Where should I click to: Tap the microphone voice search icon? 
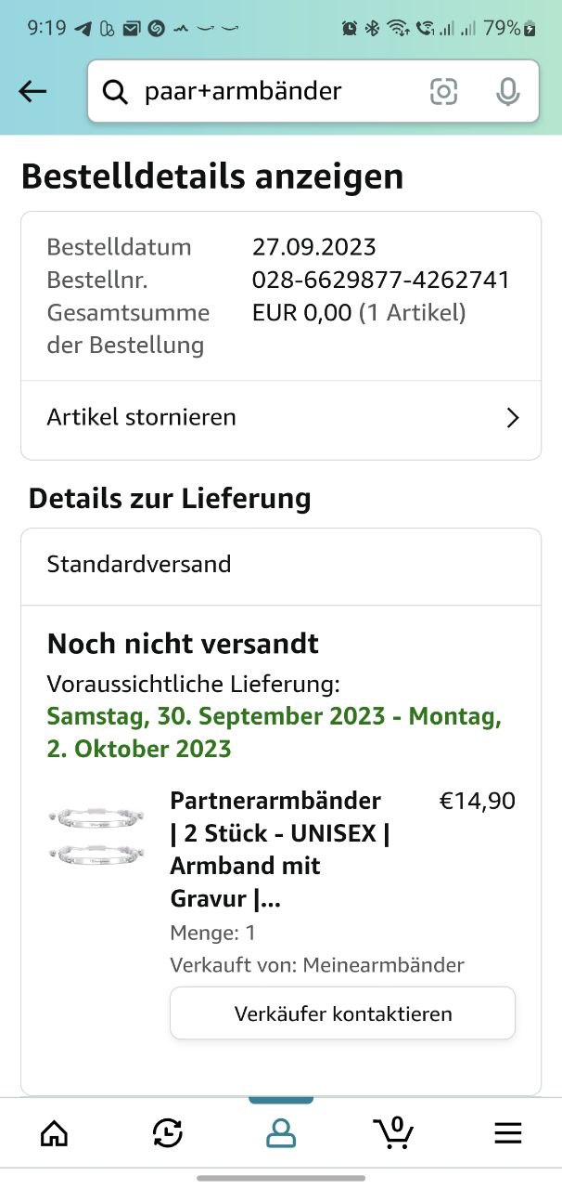tap(507, 91)
